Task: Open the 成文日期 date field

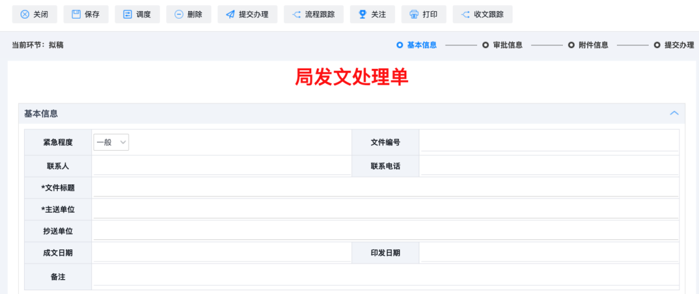Action: click(221, 252)
